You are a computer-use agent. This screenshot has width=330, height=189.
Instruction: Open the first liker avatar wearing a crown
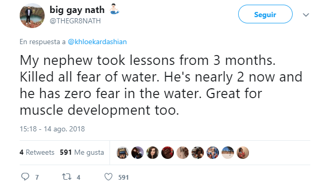point(122,153)
